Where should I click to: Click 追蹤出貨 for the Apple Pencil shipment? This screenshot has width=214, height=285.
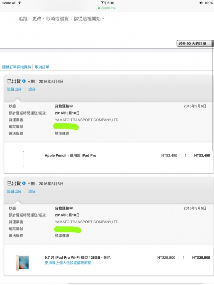14,89
